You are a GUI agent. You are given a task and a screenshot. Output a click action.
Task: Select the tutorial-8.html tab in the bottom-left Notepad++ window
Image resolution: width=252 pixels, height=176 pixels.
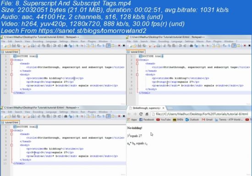pyautogui.click(x=10, y=122)
